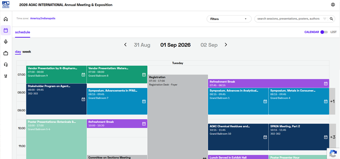Expand the +1 more sessions indicator
The width and height of the screenshot is (340, 159).
coord(333,101)
